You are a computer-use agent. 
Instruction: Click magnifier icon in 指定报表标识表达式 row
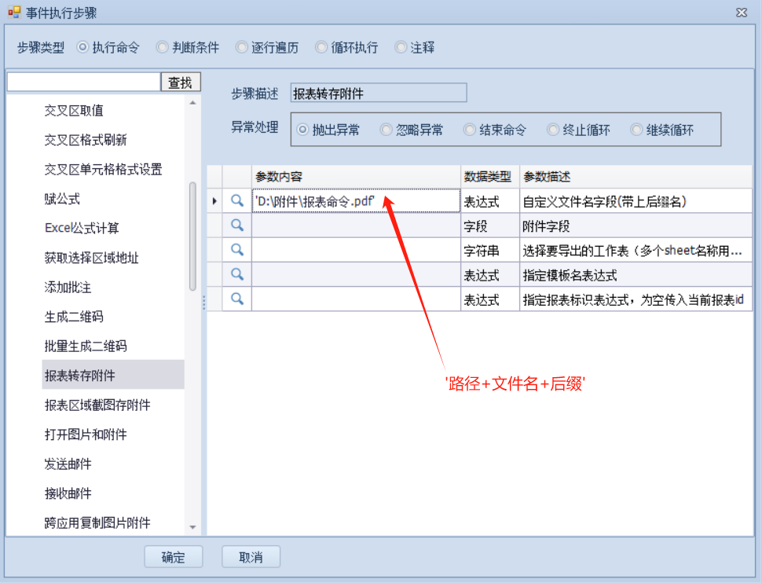[236, 299]
